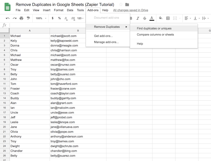Toggle italic formatting
This screenshot has height=161, width=211.
coord(138,18)
